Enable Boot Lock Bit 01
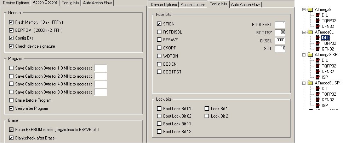Image resolution: width=343 pixels, height=143 pixels. click(159, 108)
